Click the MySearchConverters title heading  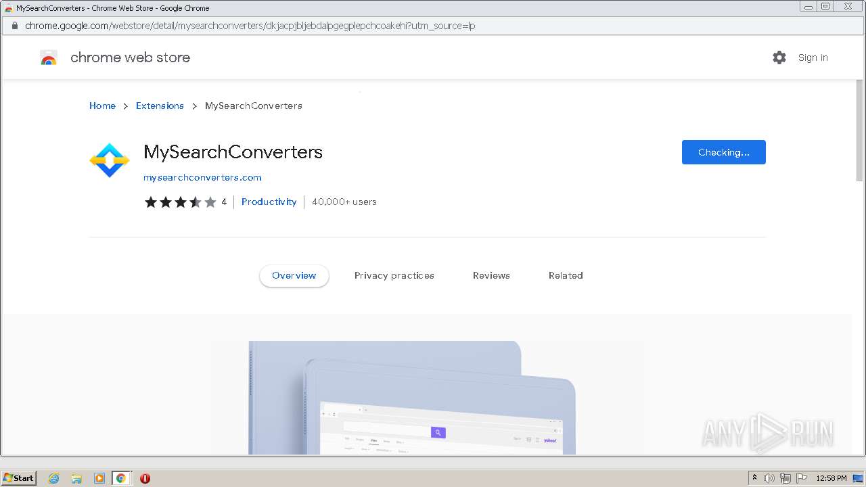(x=233, y=152)
